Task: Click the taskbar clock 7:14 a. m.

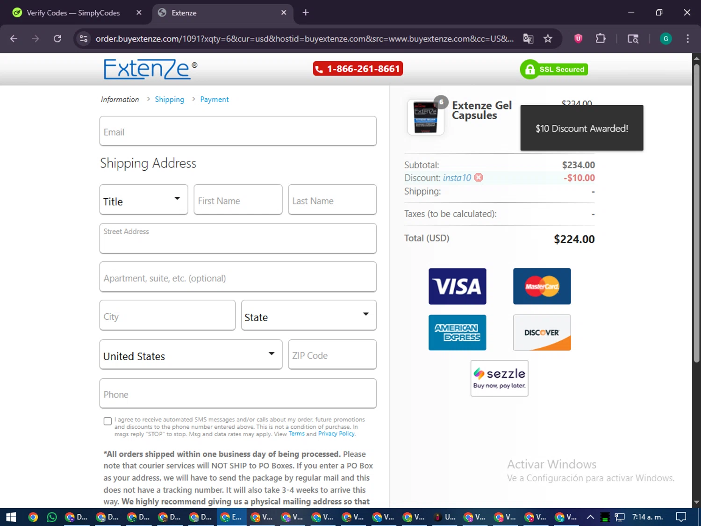Action: [648, 517]
